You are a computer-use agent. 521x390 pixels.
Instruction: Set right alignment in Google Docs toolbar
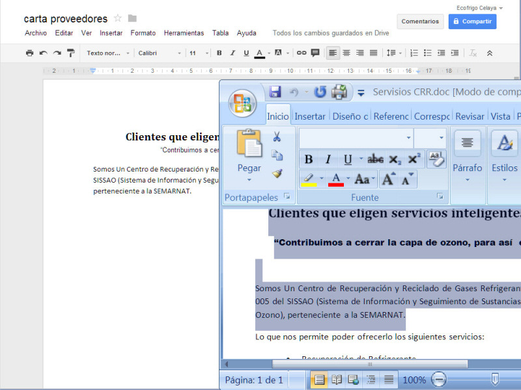click(x=360, y=53)
